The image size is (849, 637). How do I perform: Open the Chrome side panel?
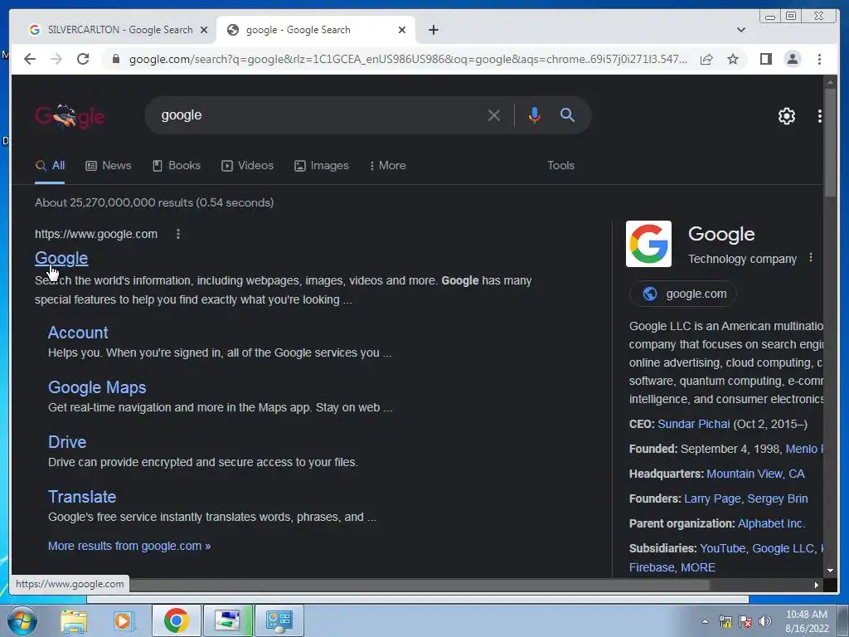pyautogui.click(x=765, y=59)
